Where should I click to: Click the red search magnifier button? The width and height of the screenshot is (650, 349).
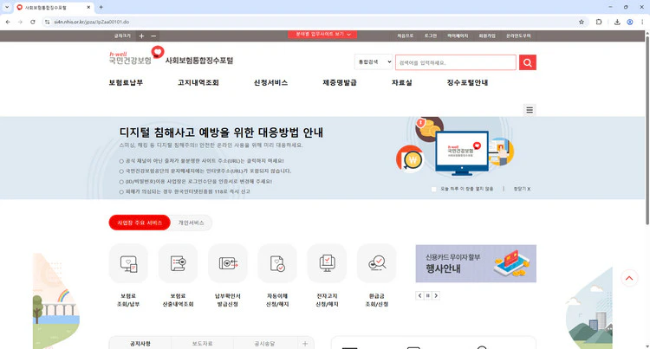coord(527,62)
